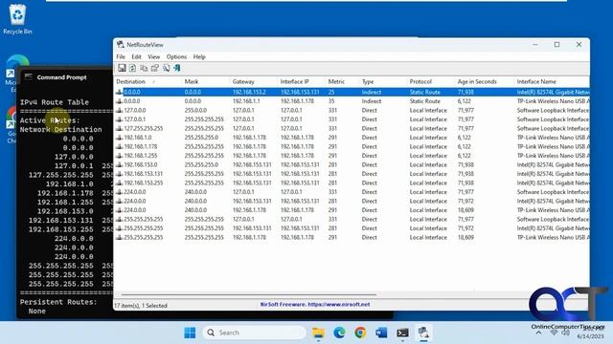613x344 pixels.
Task: Select the route icon of the 192.168.1.0 row
Action: (x=119, y=138)
